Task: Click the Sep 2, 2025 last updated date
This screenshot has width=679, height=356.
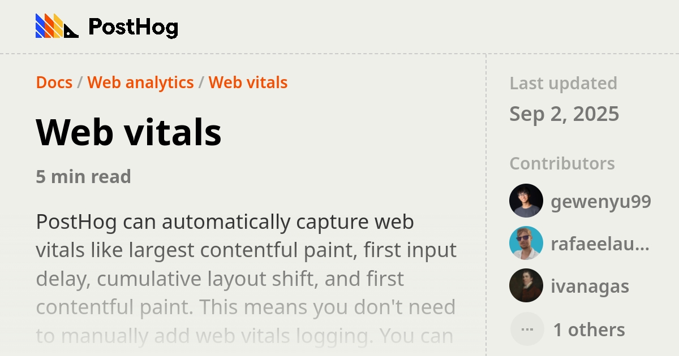Action: click(564, 114)
